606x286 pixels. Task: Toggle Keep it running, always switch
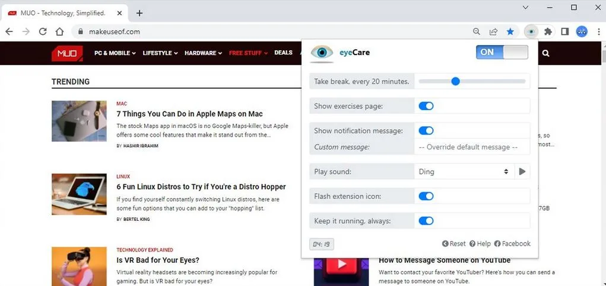[x=426, y=221]
